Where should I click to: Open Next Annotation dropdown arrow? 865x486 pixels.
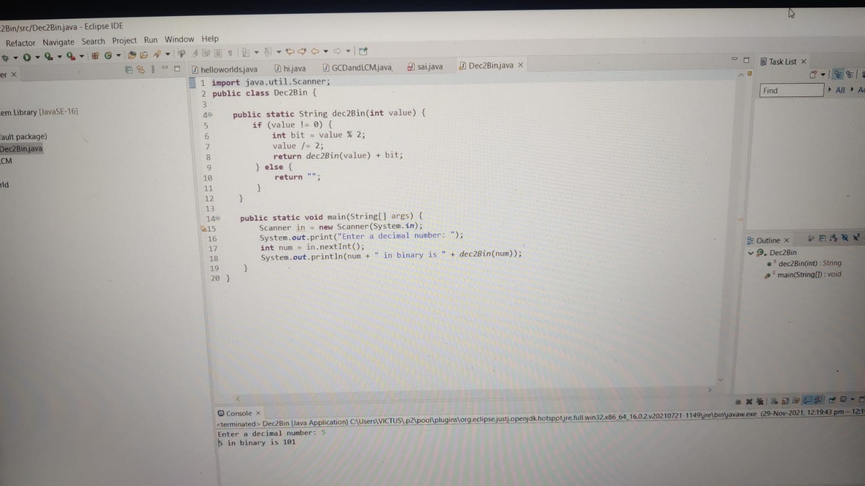click(256, 52)
